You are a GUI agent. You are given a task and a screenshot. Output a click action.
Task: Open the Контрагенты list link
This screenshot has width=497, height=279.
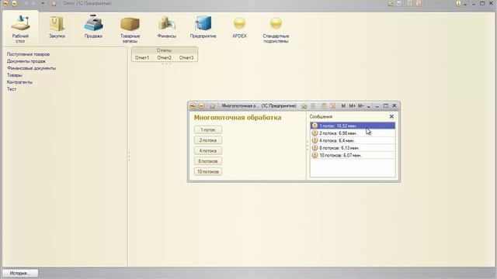(19, 82)
